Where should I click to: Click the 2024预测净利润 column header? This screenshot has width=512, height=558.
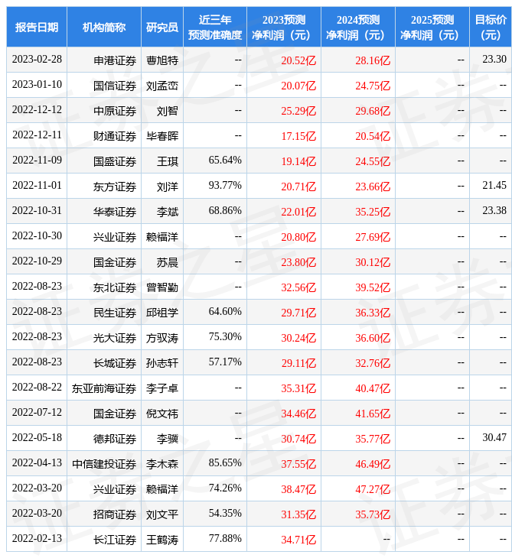[357, 27]
